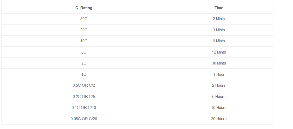Click the C Rating column header
The image size is (293, 129).
84,8
